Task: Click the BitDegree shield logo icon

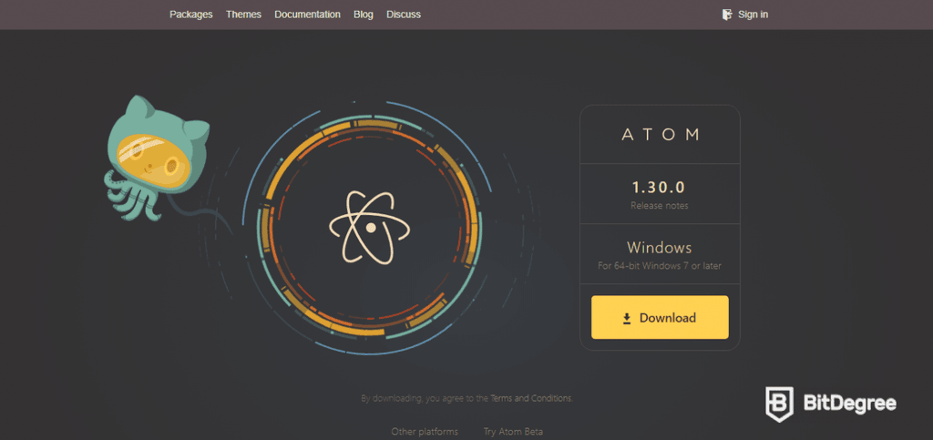Action: coord(779,404)
